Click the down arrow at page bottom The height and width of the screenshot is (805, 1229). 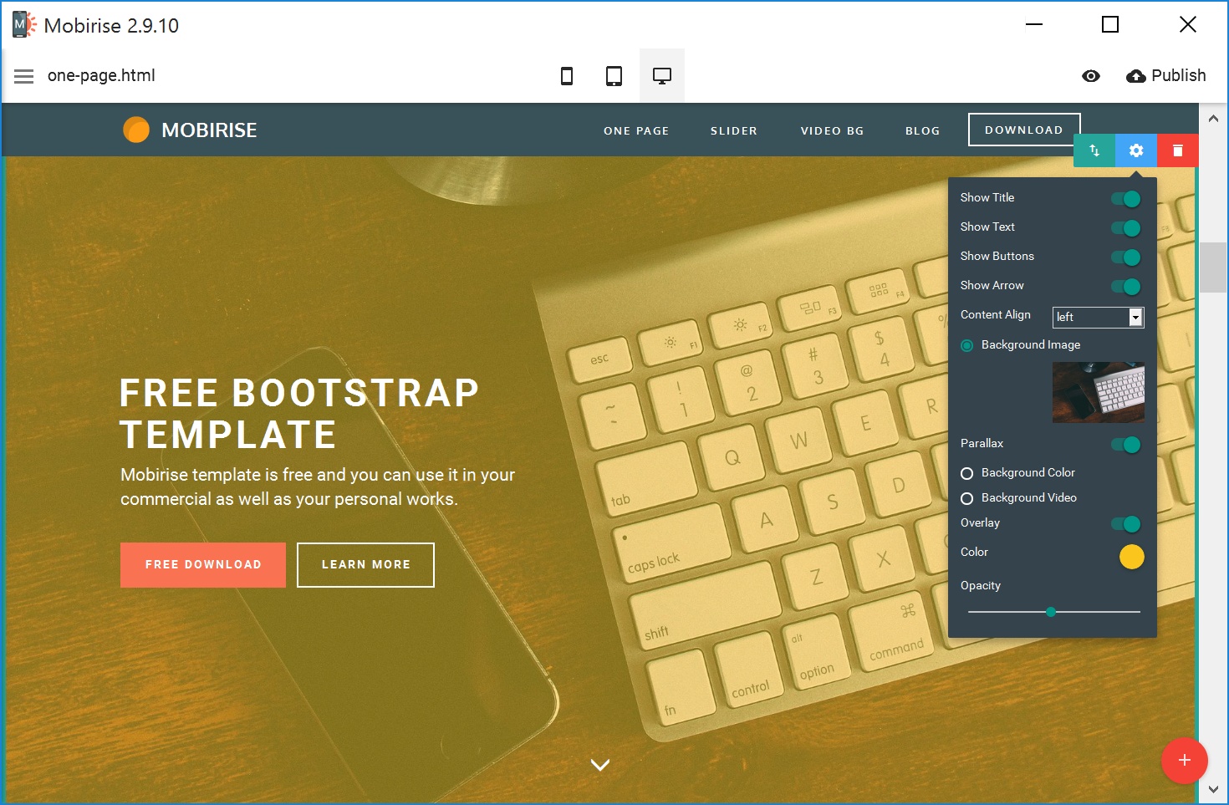click(599, 764)
